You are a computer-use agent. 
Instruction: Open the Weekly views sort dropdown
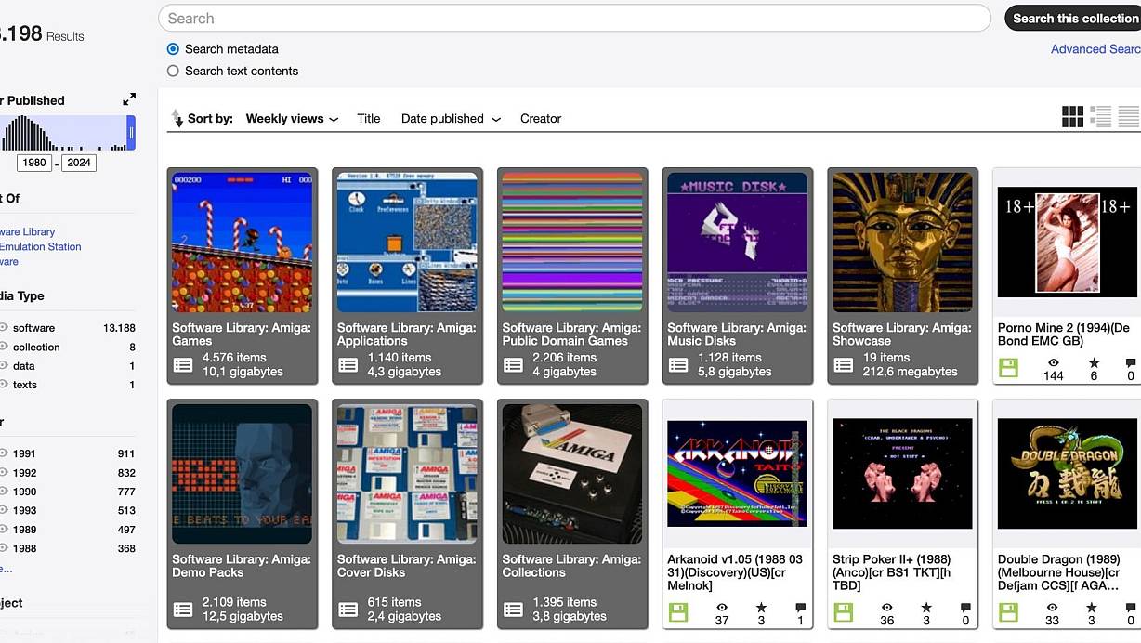pos(292,119)
